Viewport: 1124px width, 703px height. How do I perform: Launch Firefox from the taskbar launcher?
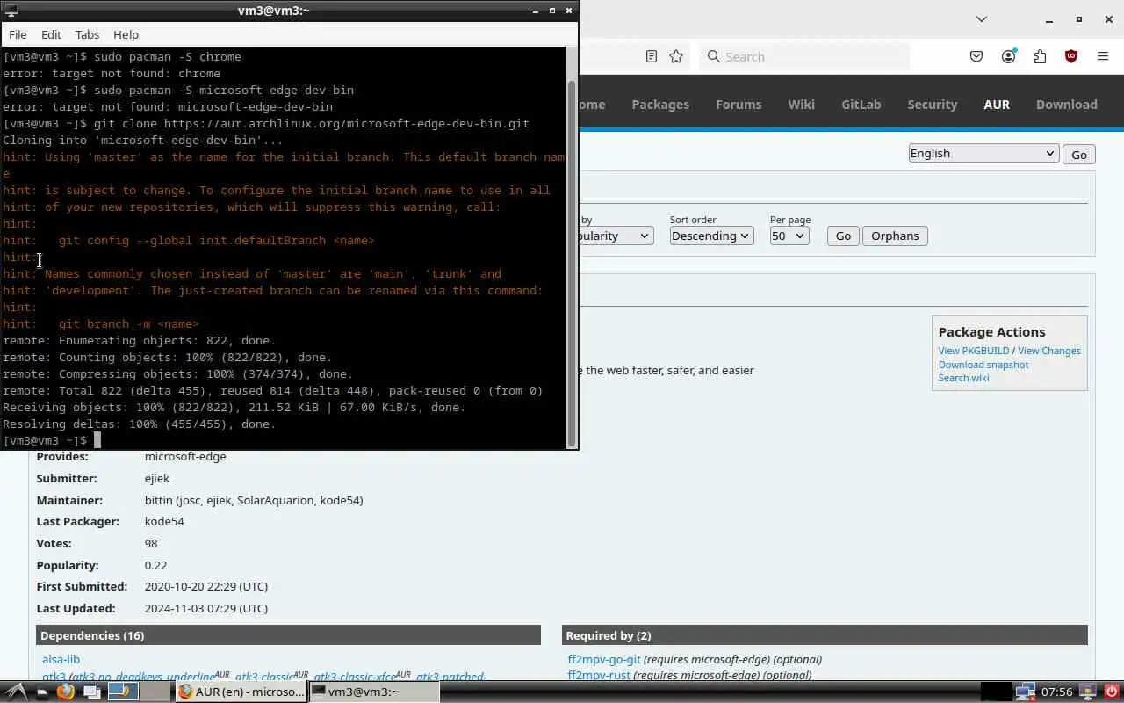click(x=66, y=692)
